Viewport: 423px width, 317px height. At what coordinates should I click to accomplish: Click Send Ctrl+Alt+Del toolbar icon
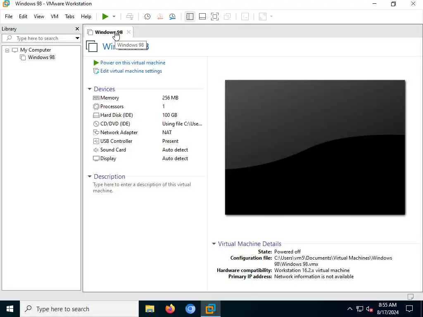pyautogui.click(x=129, y=17)
